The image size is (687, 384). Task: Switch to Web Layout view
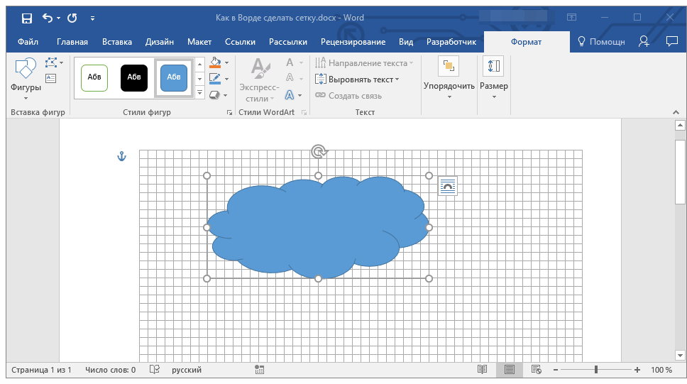click(x=537, y=370)
